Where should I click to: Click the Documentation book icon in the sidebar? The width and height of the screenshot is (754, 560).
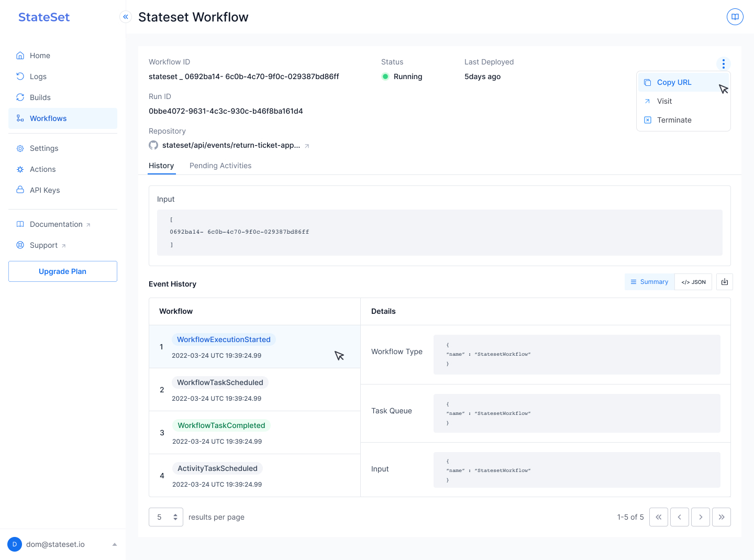pos(20,224)
